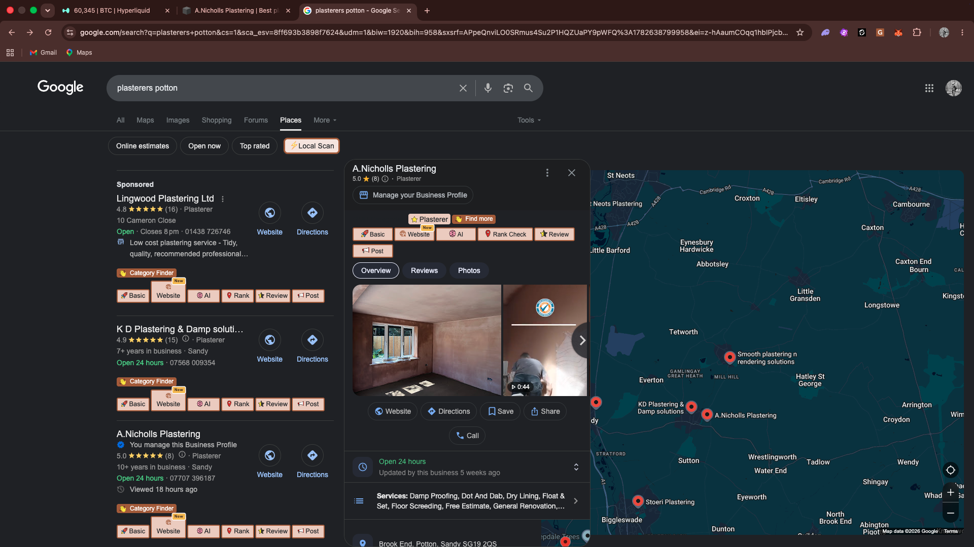Open more options for A.Nicholls Plastering panel
Image resolution: width=974 pixels, height=547 pixels.
click(547, 173)
